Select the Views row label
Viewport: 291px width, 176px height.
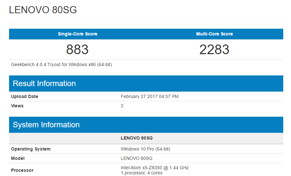(17, 106)
